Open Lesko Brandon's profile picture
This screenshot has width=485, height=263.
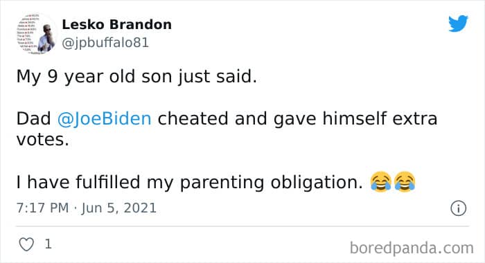coord(37,34)
